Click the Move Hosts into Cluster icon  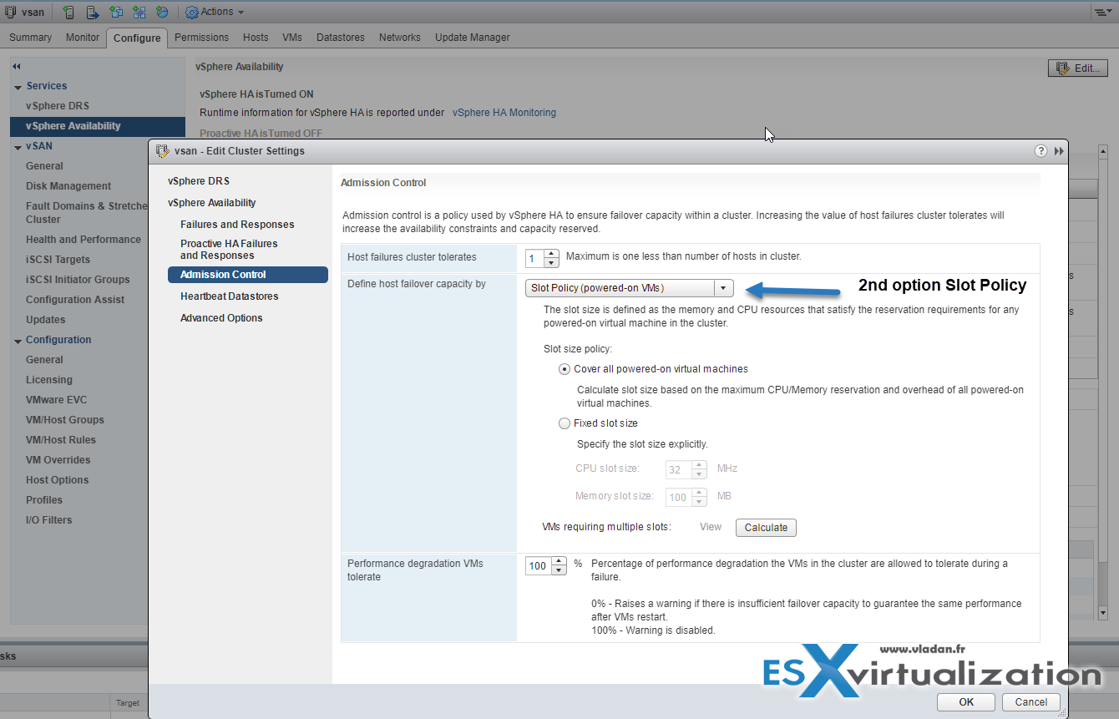click(92, 12)
